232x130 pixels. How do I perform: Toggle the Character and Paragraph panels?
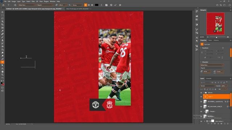[106, 5]
